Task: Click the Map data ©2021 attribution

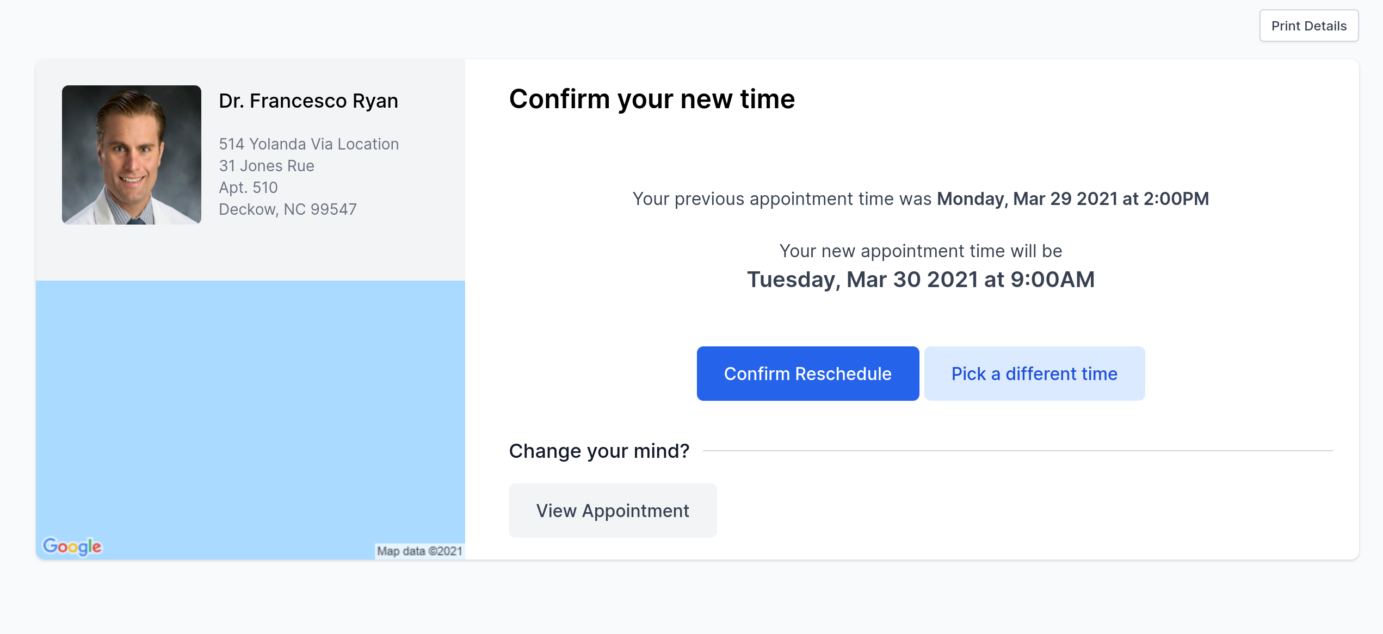Action: (419, 551)
